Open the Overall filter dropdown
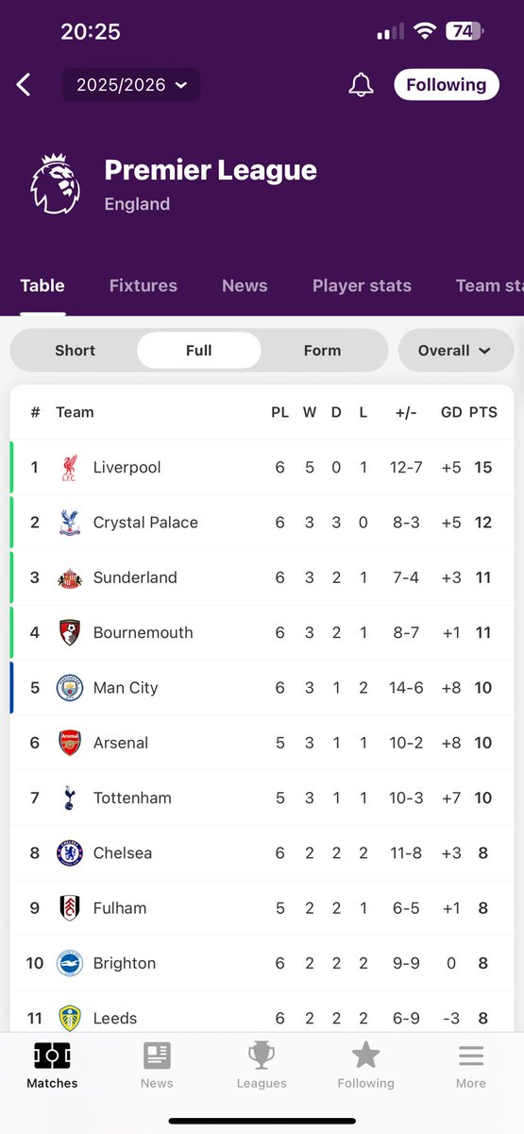 coord(456,351)
